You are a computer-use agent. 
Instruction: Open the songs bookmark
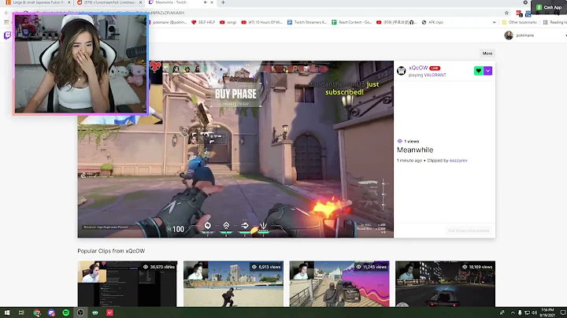(x=228, y=22)
